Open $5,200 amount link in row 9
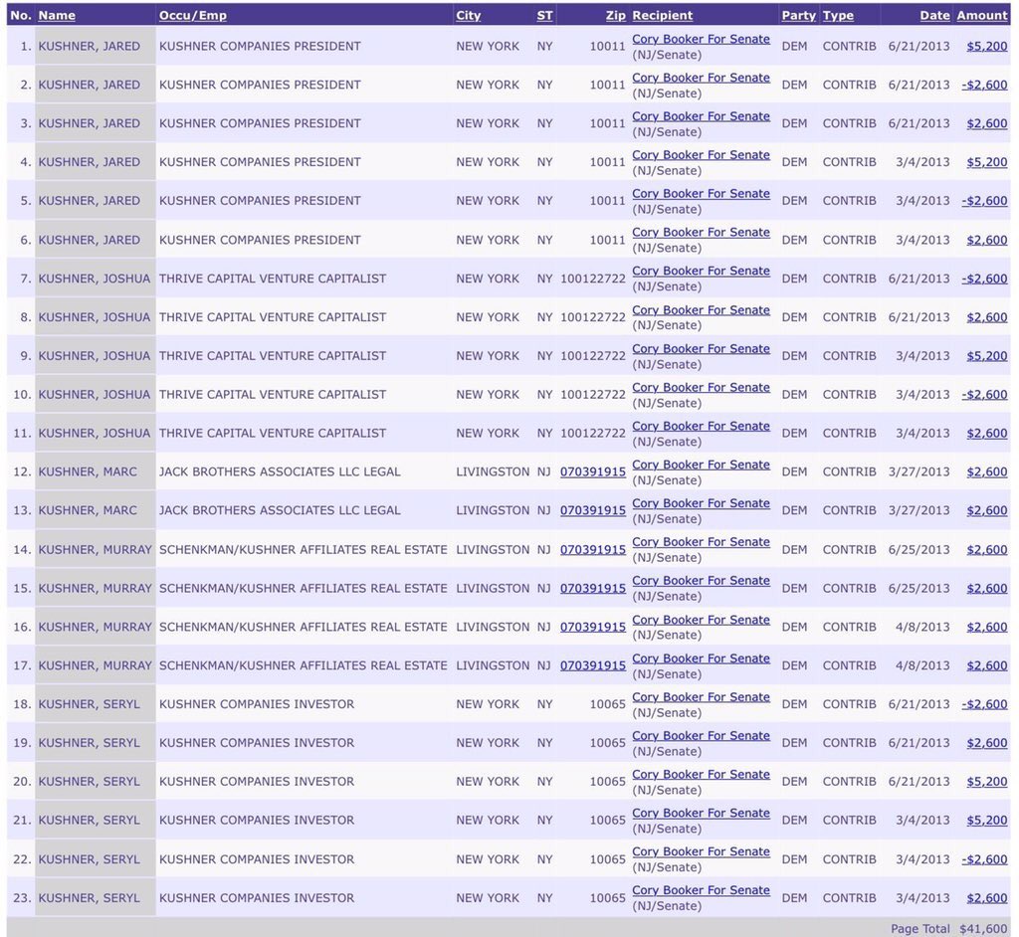 [x=986, y=355]
